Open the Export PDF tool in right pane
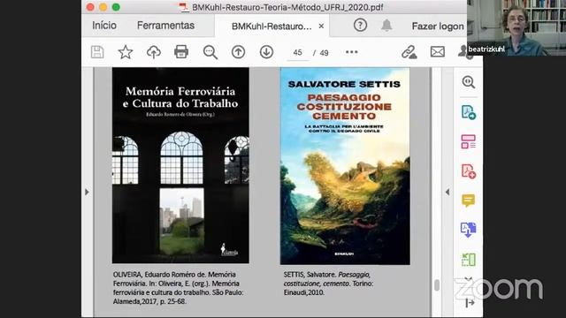The width and height of the screenshot is (566, 318). [468, 112]
